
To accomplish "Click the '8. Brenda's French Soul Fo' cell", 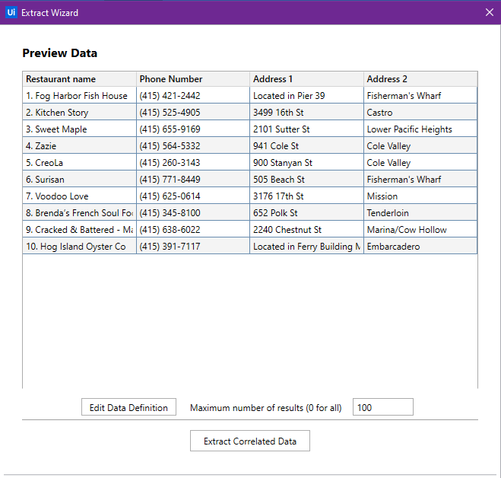I will [x=80, y=213].
